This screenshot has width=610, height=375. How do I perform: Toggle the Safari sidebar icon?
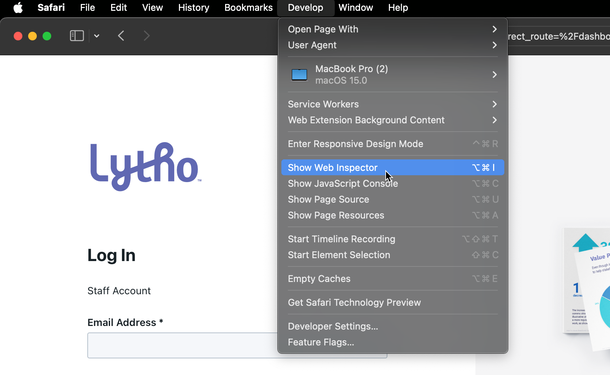point(77,36)
